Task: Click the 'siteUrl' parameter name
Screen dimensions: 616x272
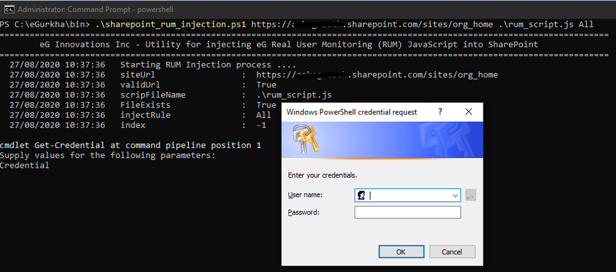Action: (x=138, y=75)
